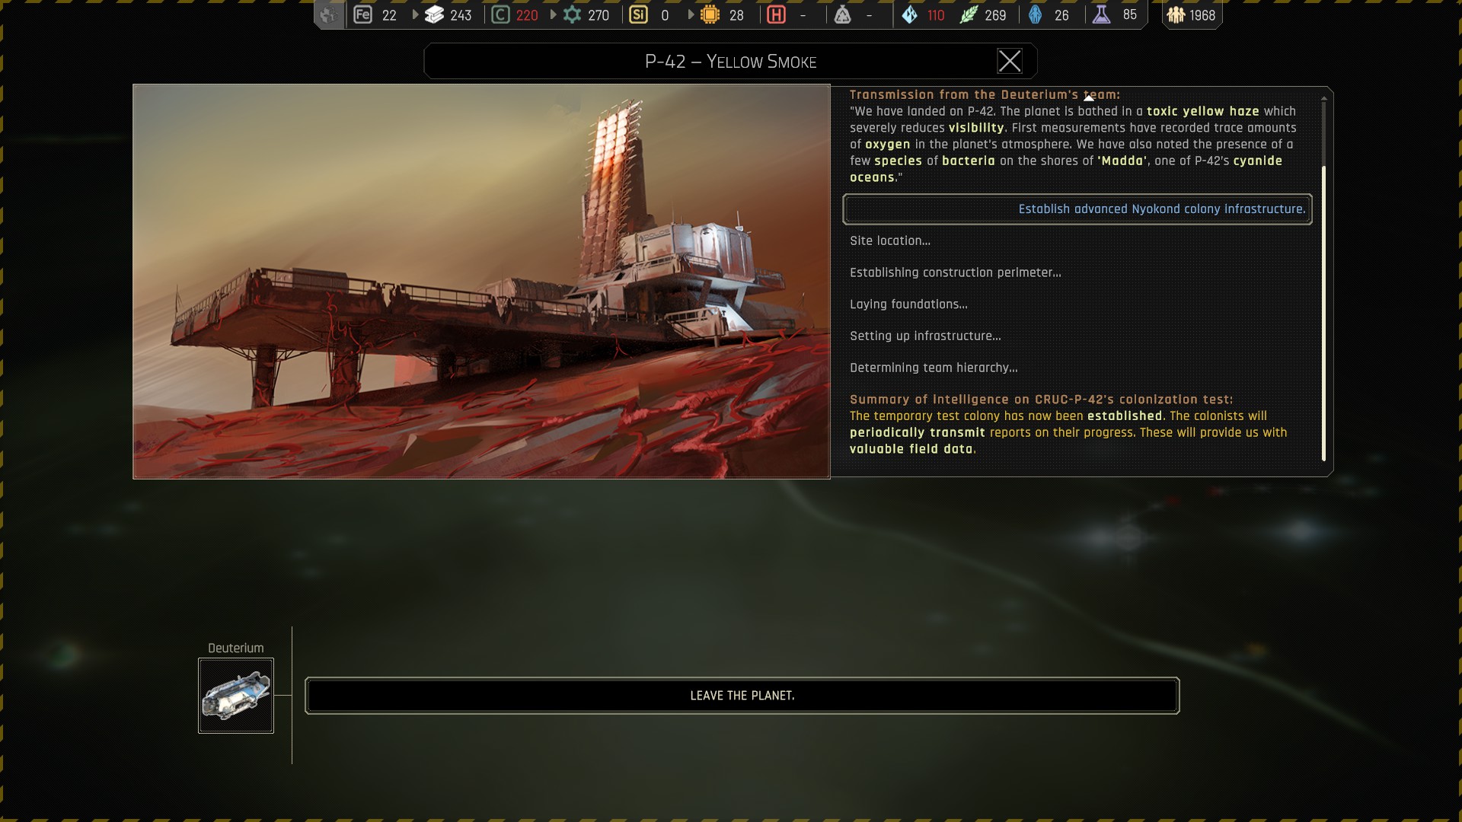Click the metal plates resource icon
The image size is (1462, 822).
(435, 14)
